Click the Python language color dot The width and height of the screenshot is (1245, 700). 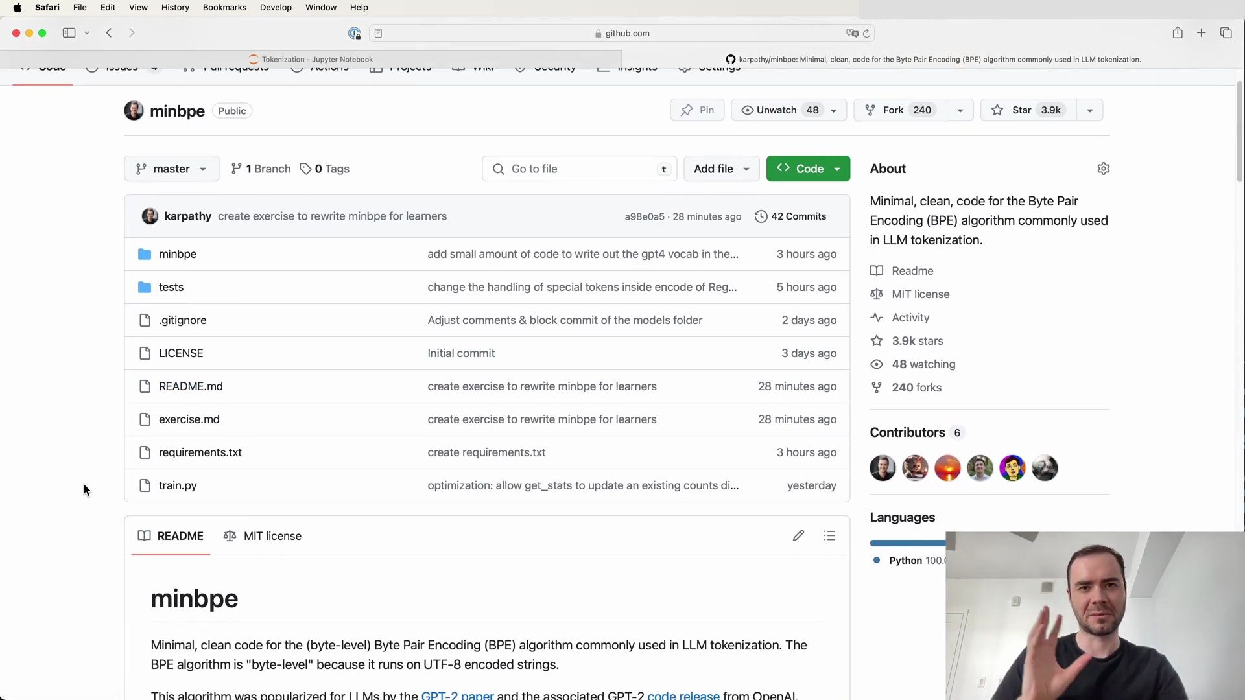click(x=877, y=560)
